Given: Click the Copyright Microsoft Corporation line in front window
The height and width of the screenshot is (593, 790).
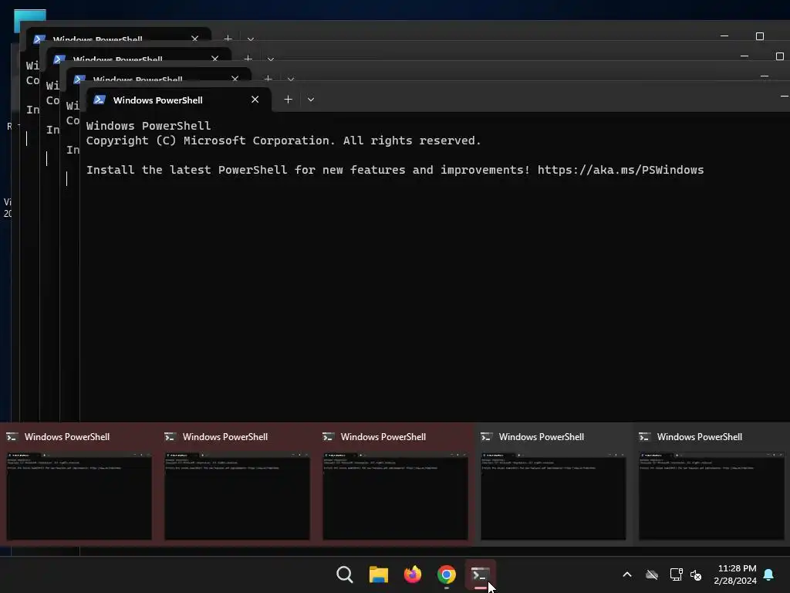Looking at the screenshot, I should (283, 141).
